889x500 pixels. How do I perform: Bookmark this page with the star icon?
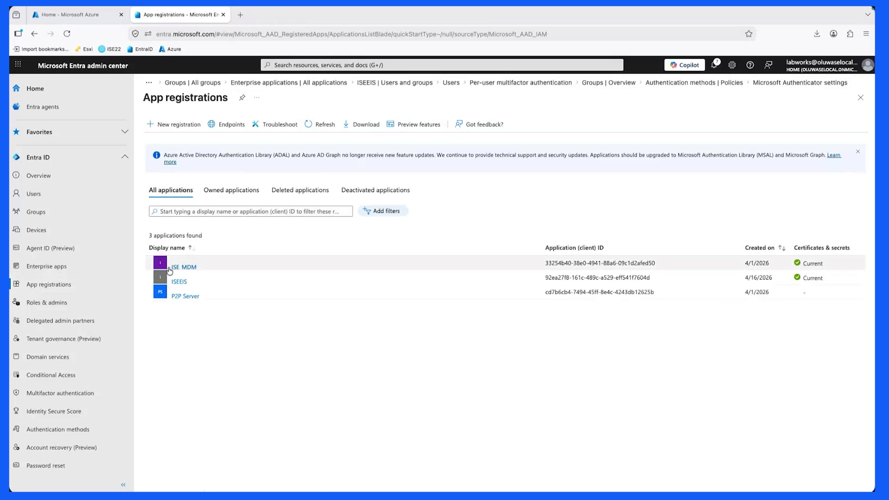pyautogui.click(x=749, y=34)
